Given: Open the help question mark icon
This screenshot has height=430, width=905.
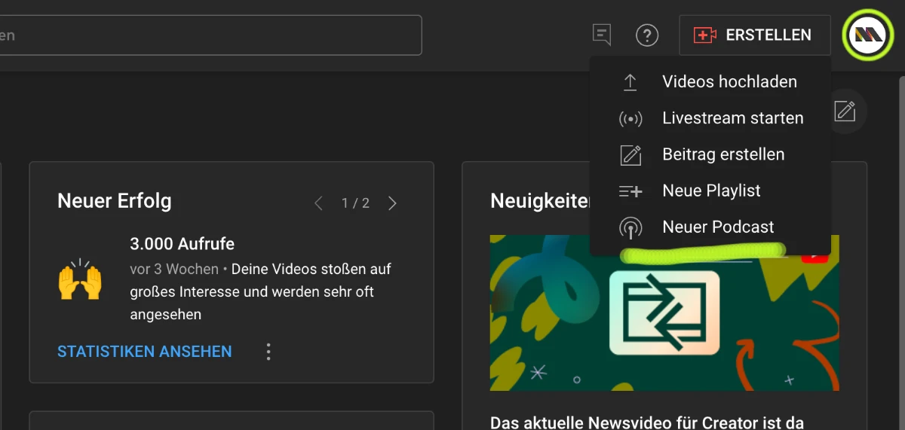Looking at the screenshot, I should [x=647, y=35].
